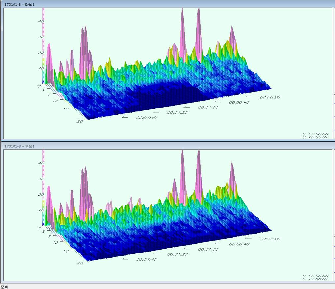
Task: Select the 00:00:40 time marker in 좌뇌1 chart
Action: tap(239, 102)
